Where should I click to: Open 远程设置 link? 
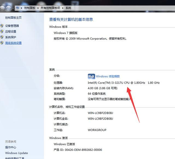(x=11, y=32)
